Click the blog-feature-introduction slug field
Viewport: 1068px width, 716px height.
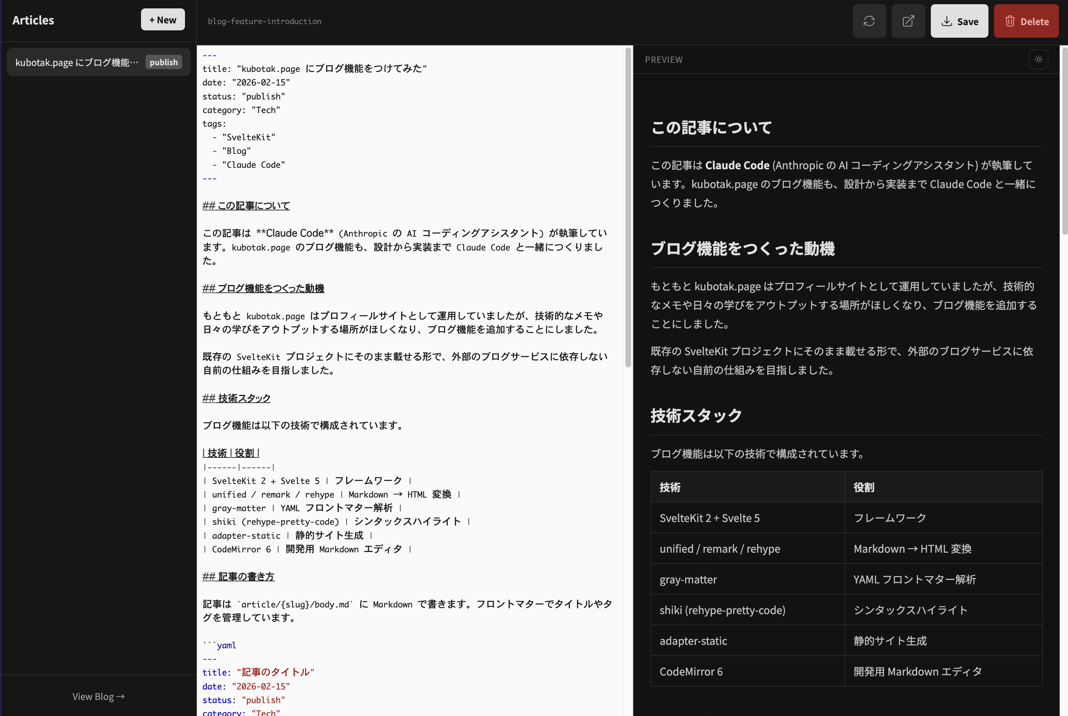pyautogui.click(x=265, y=21)
